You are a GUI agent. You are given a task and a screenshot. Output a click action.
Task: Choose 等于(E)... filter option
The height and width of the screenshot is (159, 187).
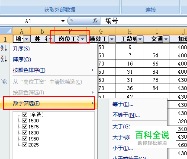123,104
